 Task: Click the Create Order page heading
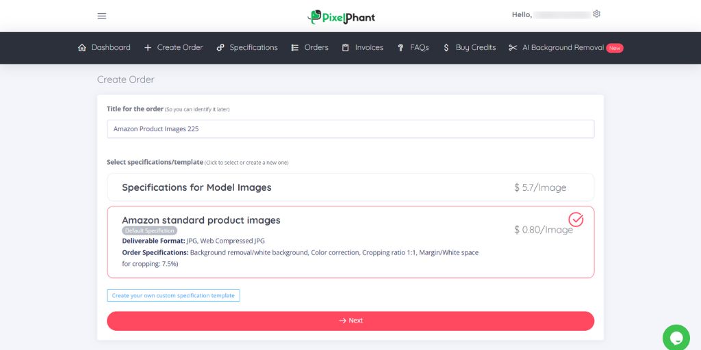(126, 79)
